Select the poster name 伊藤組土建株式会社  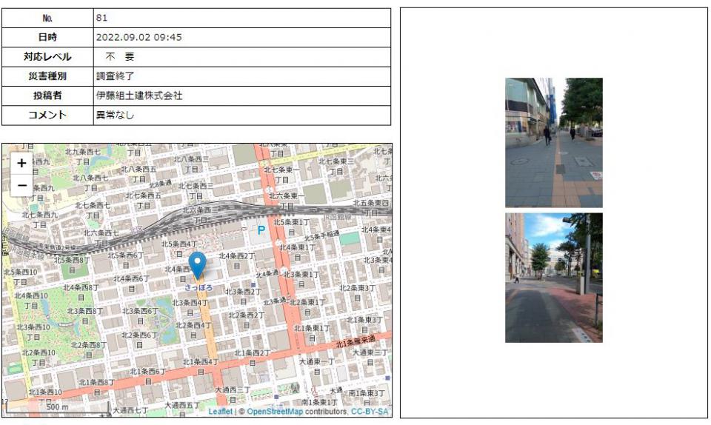pyautogui.click(x=138, y=96)
